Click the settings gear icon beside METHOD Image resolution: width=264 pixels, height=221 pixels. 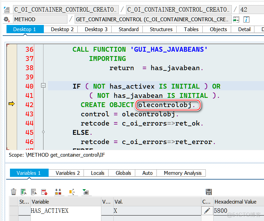click(7, 19)
